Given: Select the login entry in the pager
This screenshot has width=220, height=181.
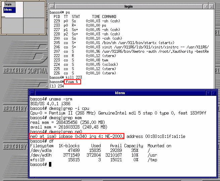Looking at the screenshot, I should click(x=9, y=4).
